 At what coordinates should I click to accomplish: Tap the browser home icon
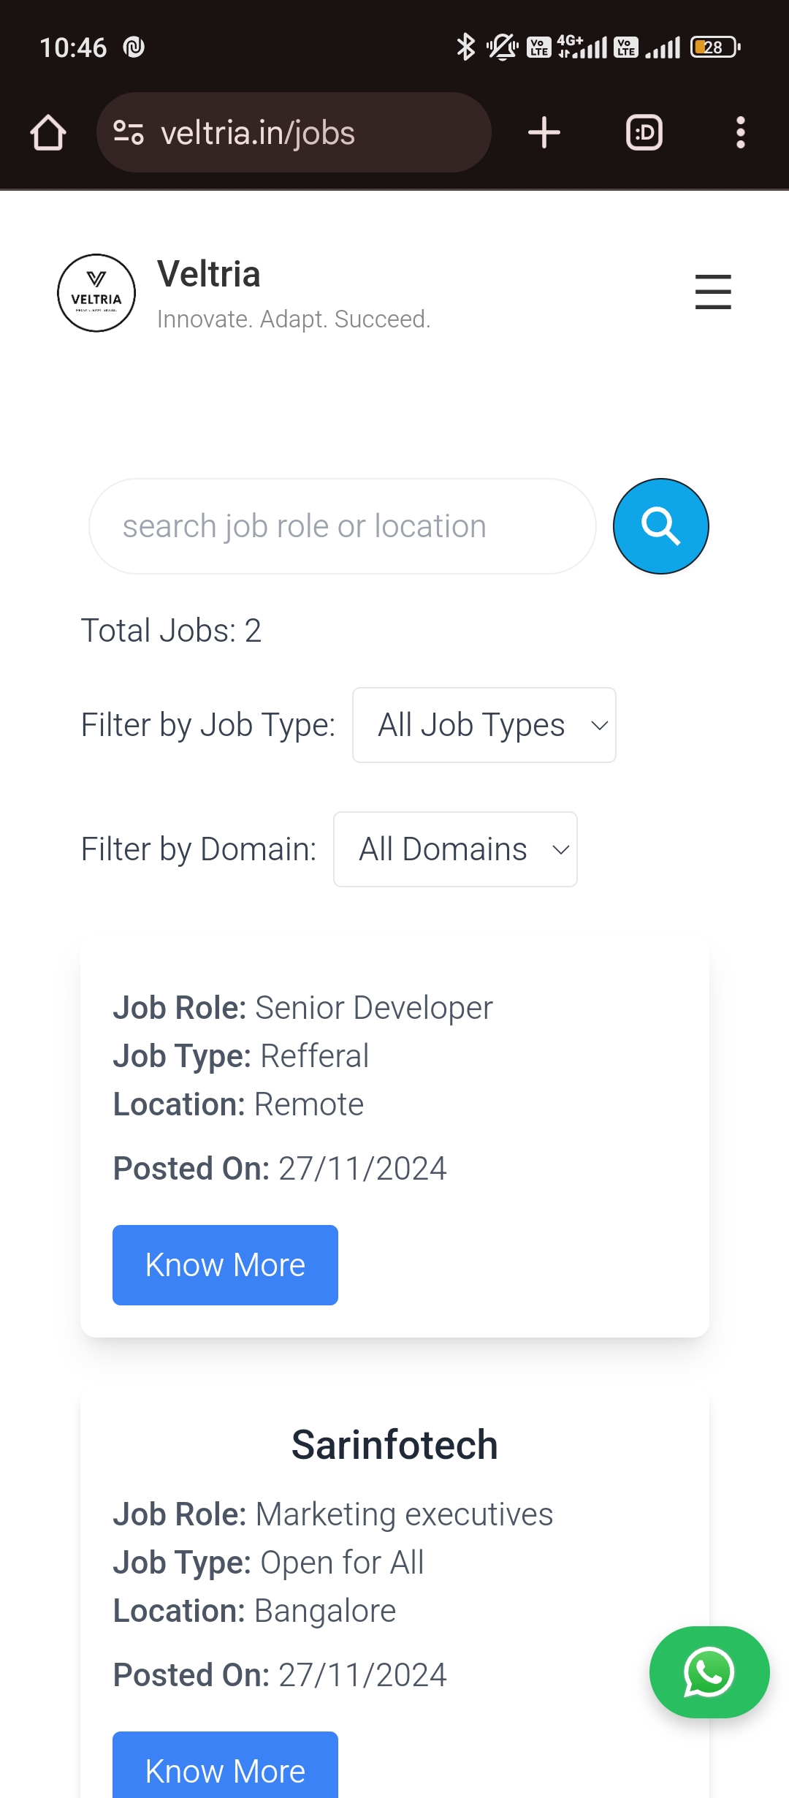point(48,133)
